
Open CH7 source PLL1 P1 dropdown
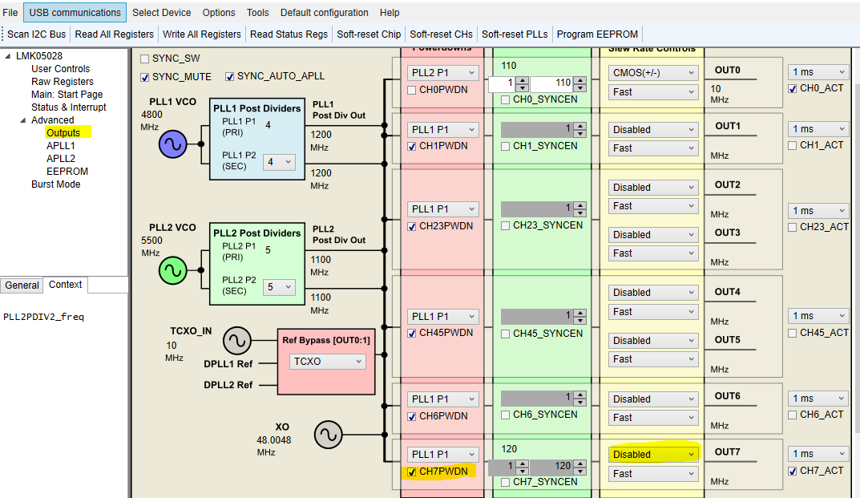point(442,454)
